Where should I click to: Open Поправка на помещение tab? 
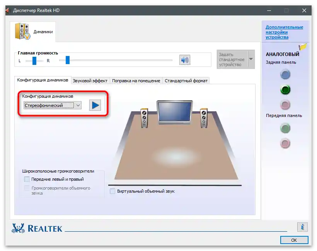(x=136, y=81)
